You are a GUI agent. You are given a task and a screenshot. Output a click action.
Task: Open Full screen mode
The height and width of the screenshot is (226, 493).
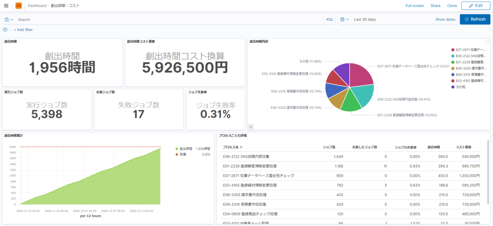coord(415,6)
